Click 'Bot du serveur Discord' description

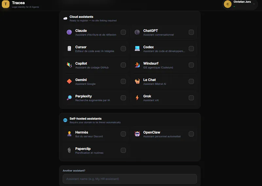89,136
